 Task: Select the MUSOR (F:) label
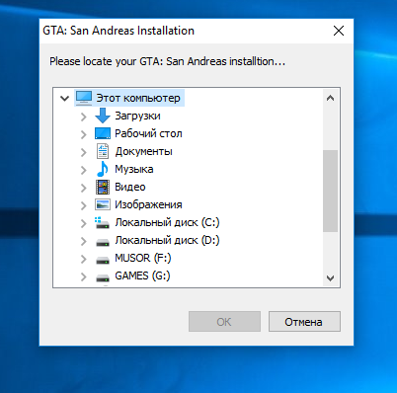coord(143,258)
